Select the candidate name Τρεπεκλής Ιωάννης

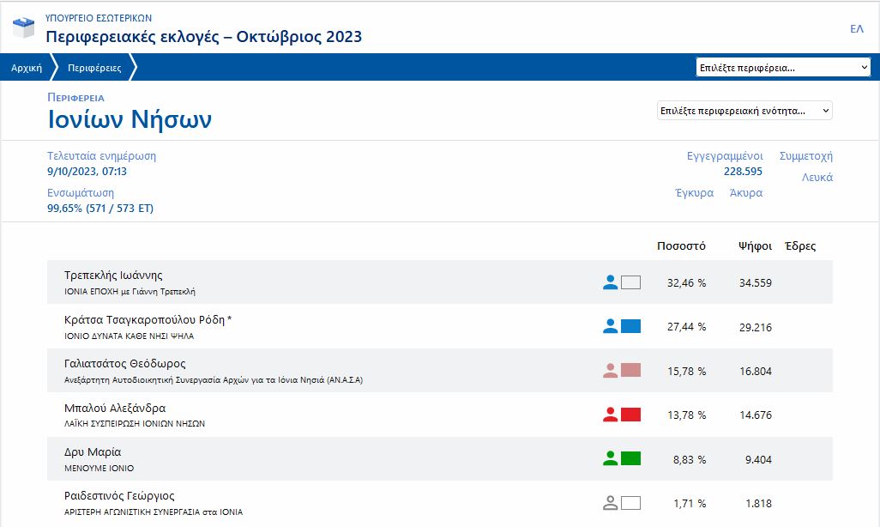(113, 276)
